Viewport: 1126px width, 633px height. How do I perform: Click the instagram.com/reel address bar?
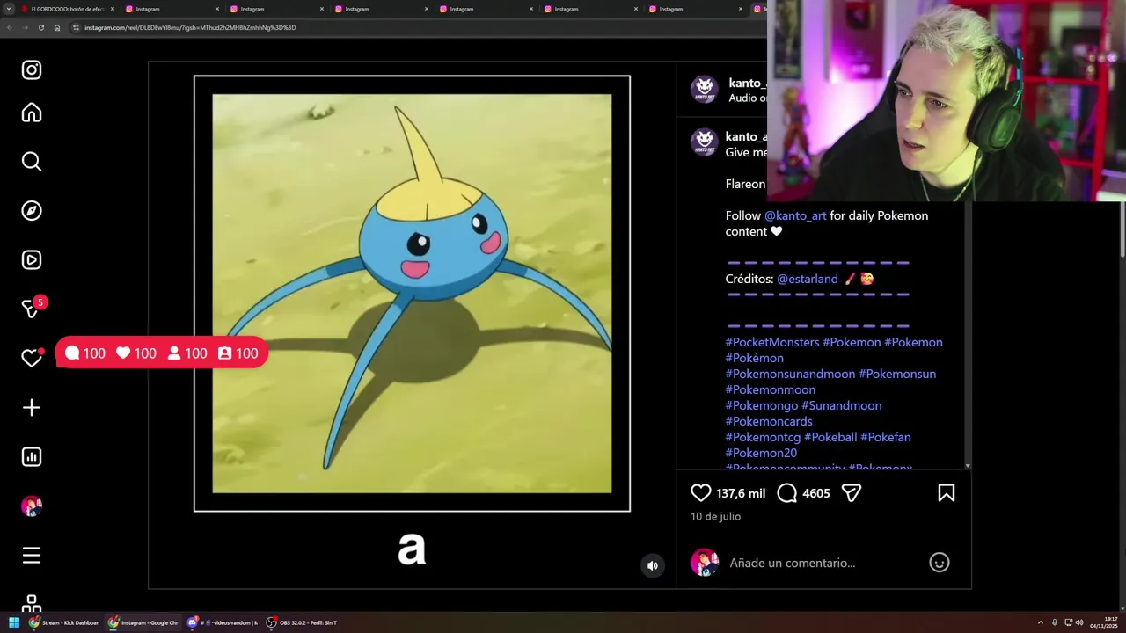click(190, 27)
